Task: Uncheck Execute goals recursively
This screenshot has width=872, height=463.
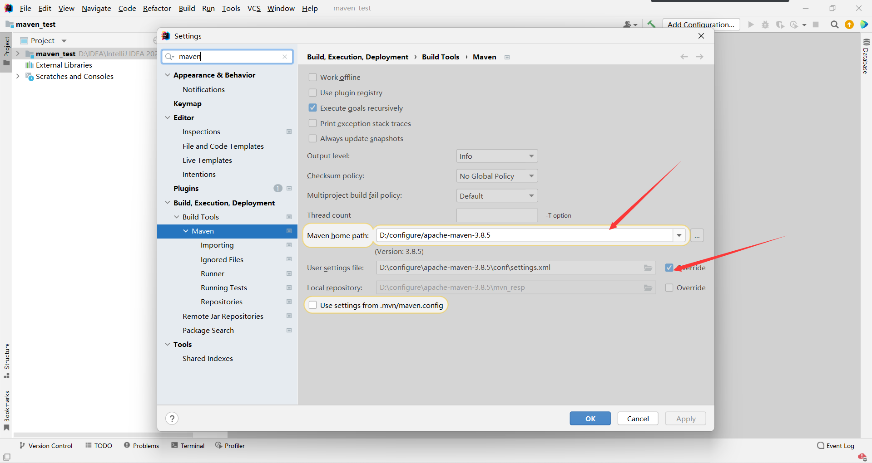Action: tap(312, 108)
